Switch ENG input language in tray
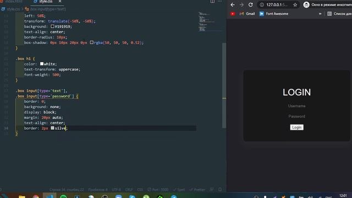 (328, 197)
